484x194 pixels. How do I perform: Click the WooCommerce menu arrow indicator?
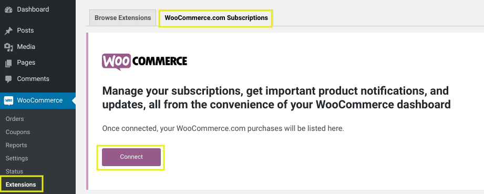pyautogui.click(x=74, y=101)
